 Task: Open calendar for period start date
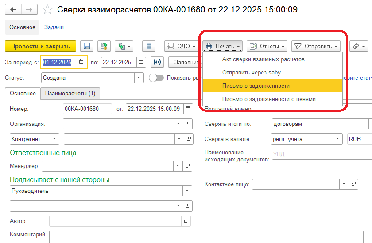pos(81,62)
